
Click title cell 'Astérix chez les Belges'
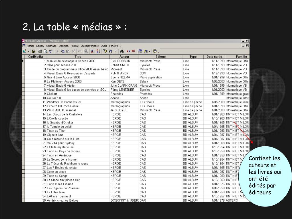78,200
